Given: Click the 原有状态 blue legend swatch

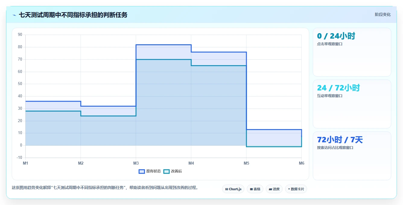Looking at the screenshot, I should (142, 171).
